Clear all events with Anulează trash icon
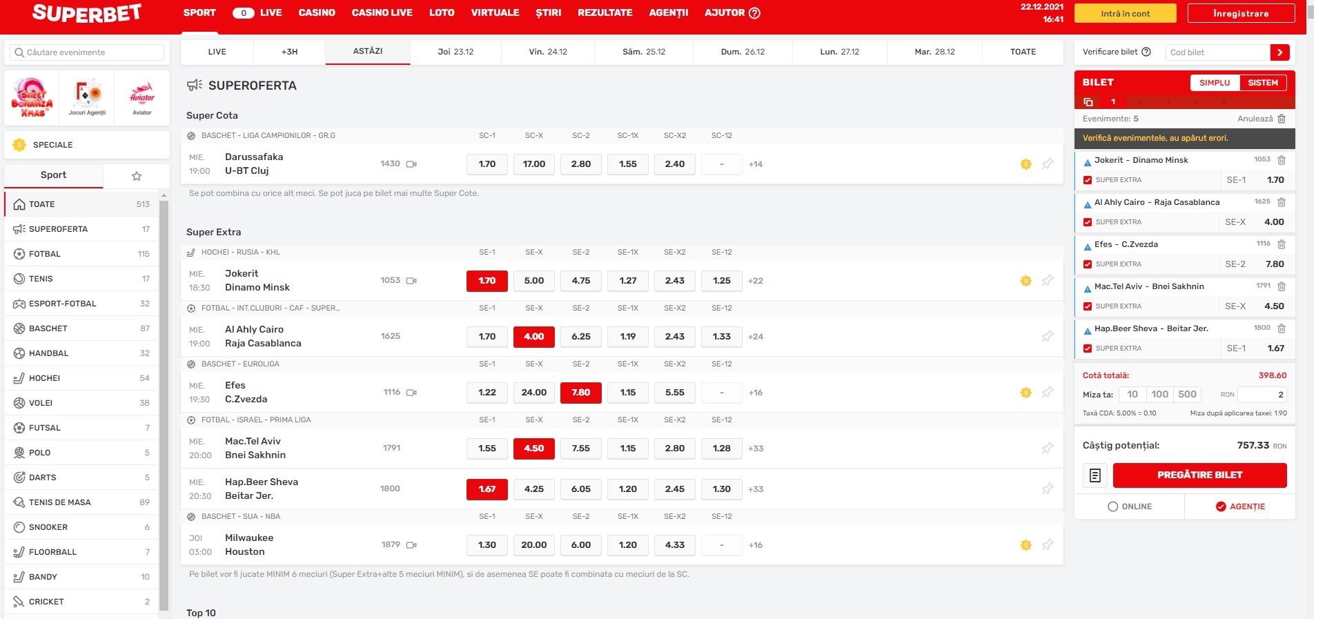This screenshot has width=1325, height=619. pyautogui.click(x=1282, y=119)
